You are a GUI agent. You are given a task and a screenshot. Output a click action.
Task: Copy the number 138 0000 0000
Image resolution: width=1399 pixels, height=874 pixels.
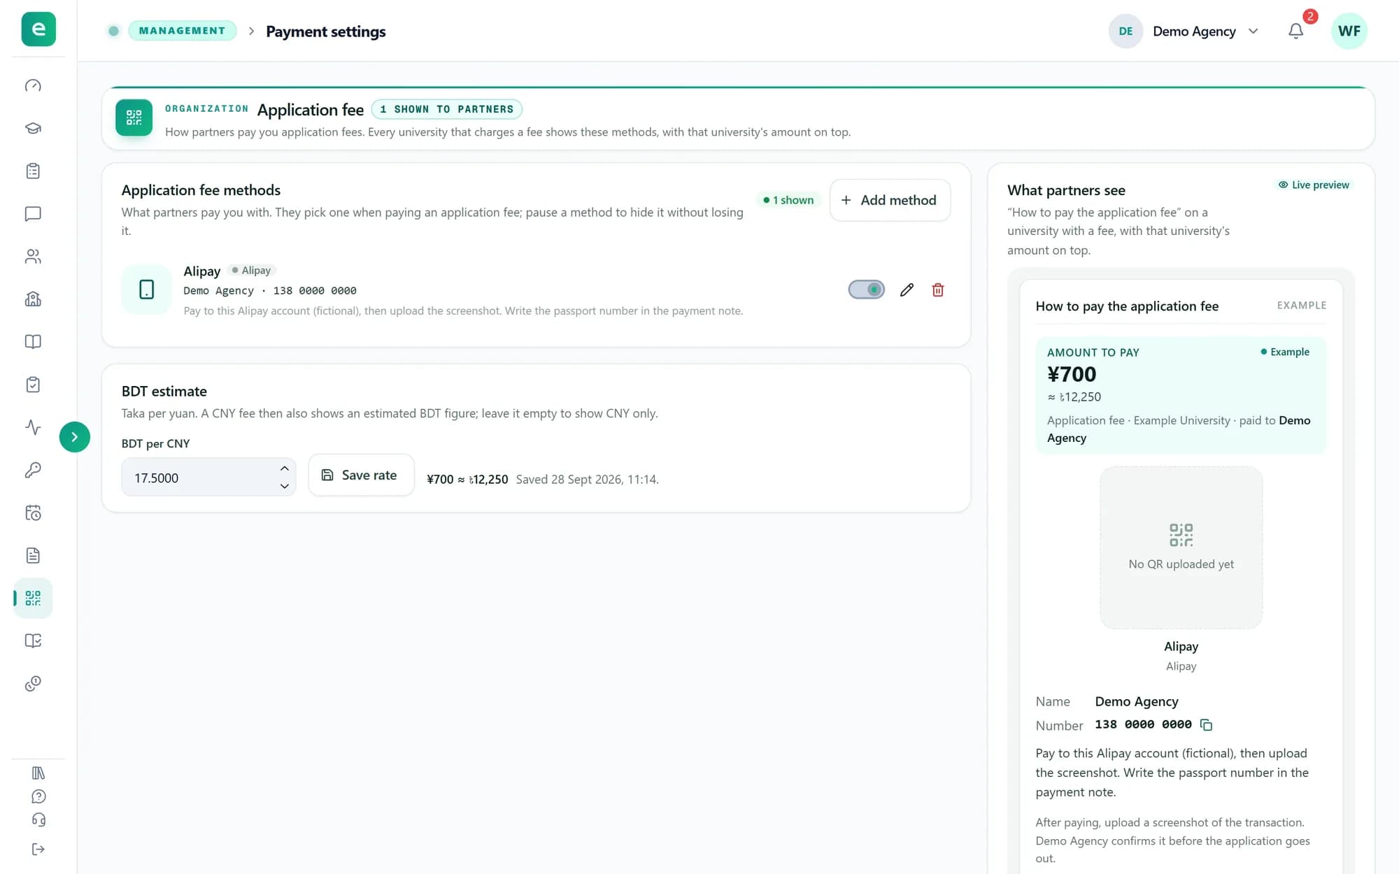(1206, 724)
